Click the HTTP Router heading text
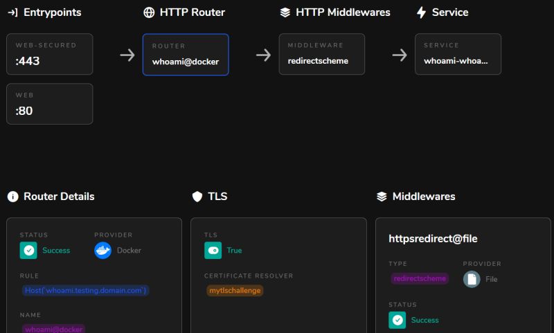The width and height of the screenshot is (554, 333). (193, 12)
